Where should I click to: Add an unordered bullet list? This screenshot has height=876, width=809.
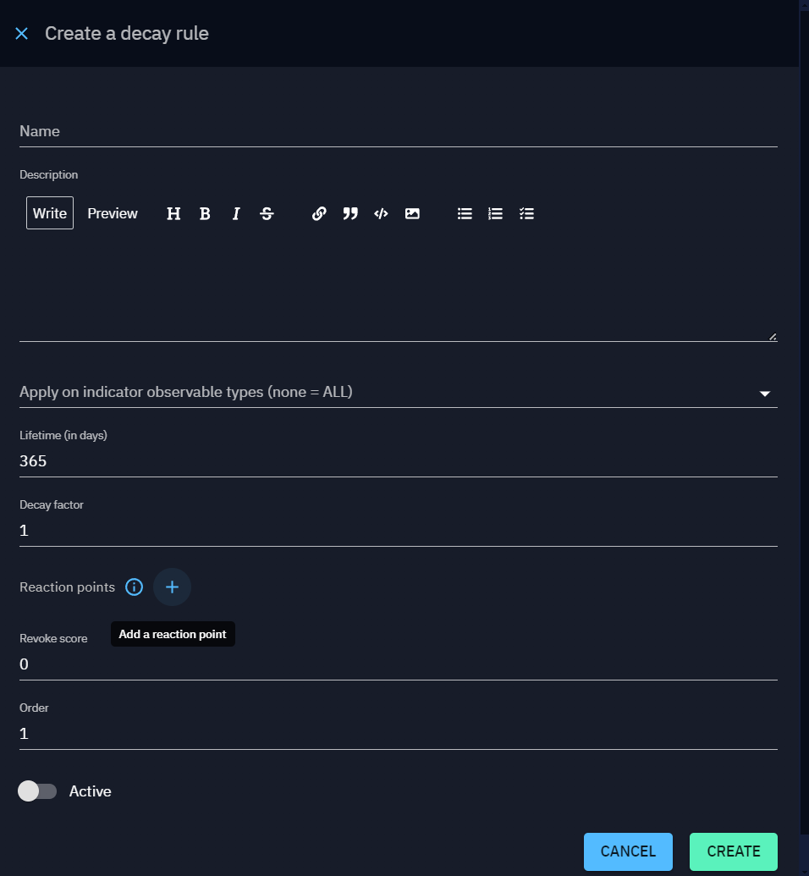click(x=465, y=213)
